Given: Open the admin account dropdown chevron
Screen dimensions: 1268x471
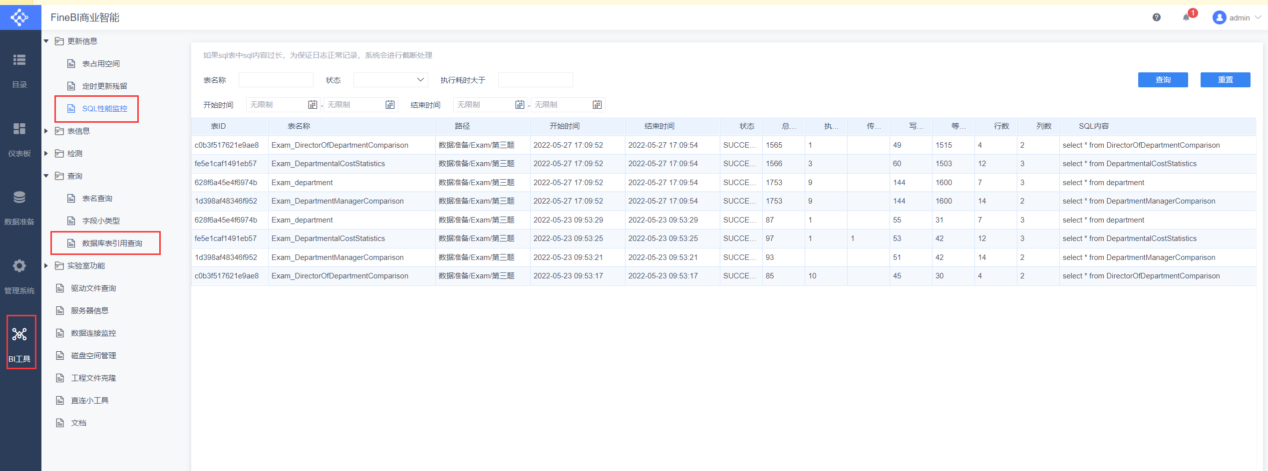Looking at the screenshot, I should [1258, 17].
